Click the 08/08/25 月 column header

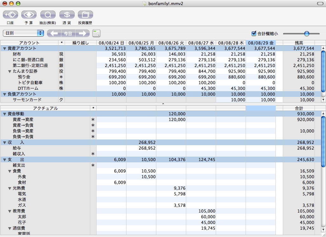tap(141, 43)
